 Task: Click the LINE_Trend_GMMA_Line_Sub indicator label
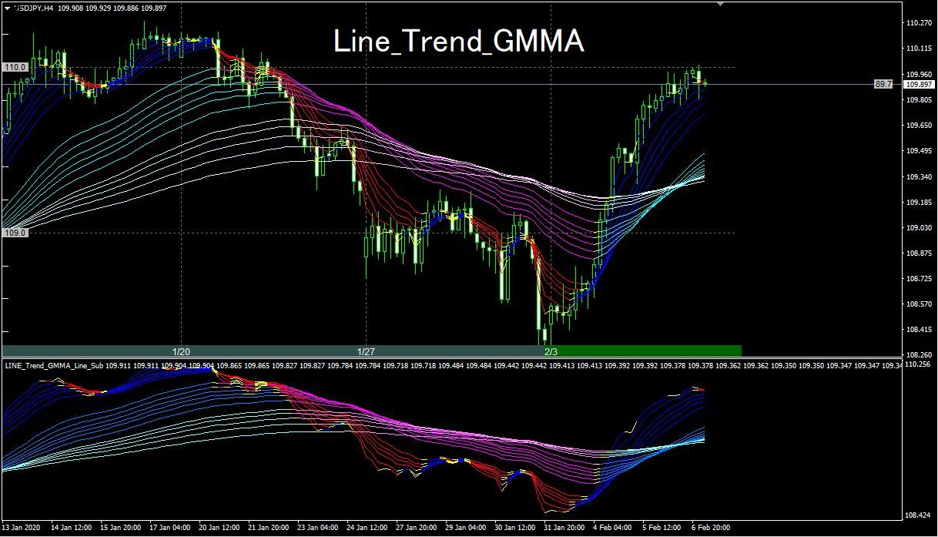pyautogui.click(x=54, y=365)
